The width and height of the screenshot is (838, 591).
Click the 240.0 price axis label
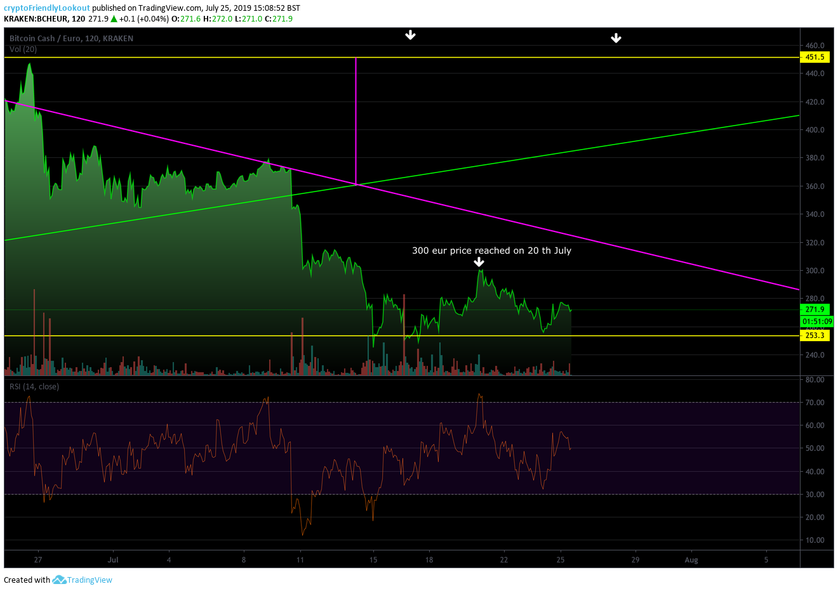[815, 355]
